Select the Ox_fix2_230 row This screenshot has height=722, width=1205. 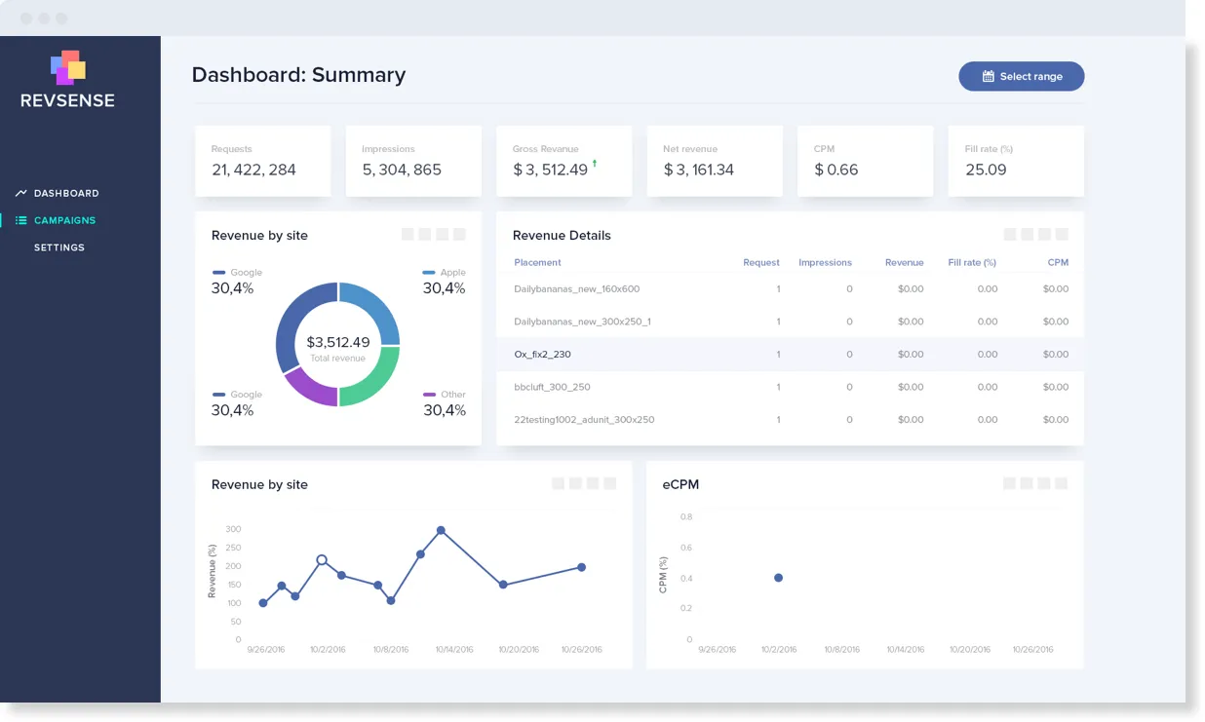point(790,355)
